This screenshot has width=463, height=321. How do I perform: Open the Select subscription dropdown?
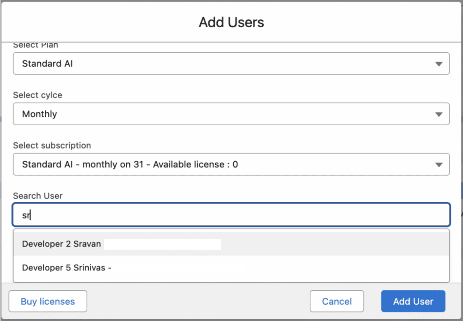click(x=231, y=164)
